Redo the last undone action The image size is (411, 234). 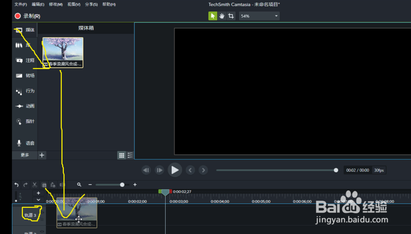pyautogui.click(x=25, y=185)
